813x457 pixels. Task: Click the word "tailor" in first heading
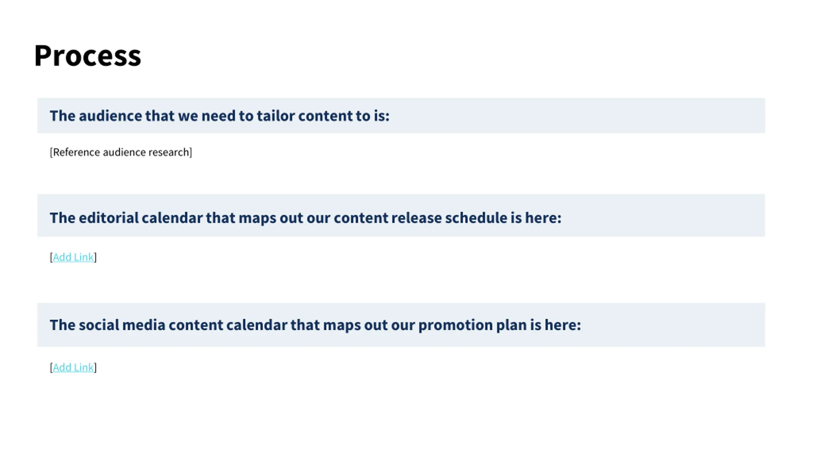(x=276, y=116)
